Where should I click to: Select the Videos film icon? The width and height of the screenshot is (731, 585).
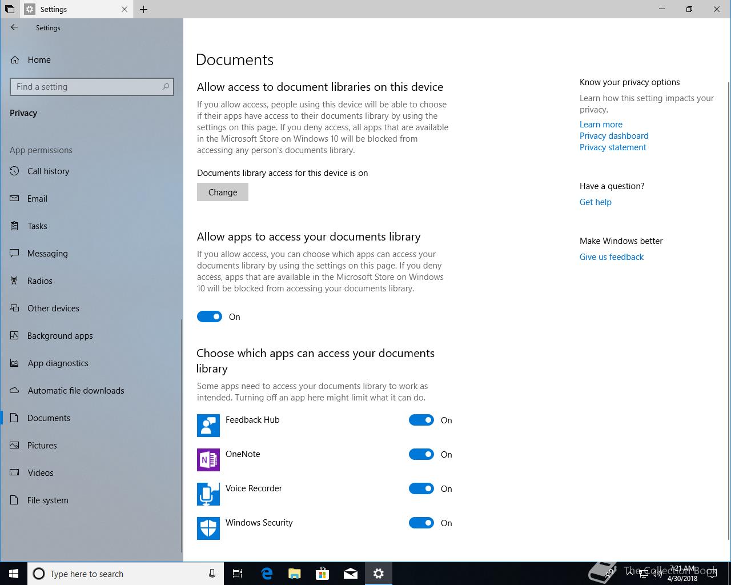(15, 472)
